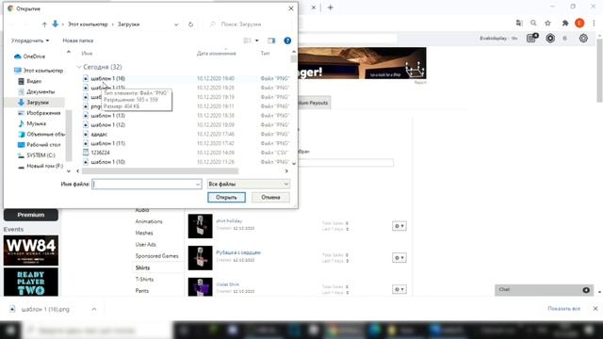Open the help icon in file dialog

pos(287,40)
